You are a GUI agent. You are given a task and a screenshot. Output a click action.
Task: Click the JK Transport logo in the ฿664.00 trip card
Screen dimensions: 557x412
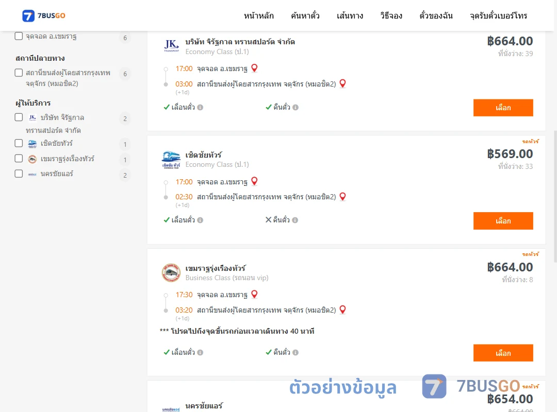click(x=171, y=46)
